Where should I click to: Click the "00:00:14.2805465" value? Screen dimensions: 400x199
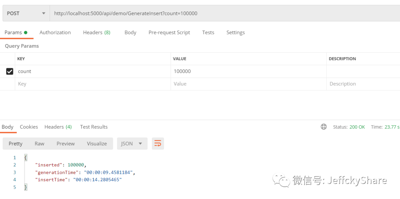[x=98, y=180]
